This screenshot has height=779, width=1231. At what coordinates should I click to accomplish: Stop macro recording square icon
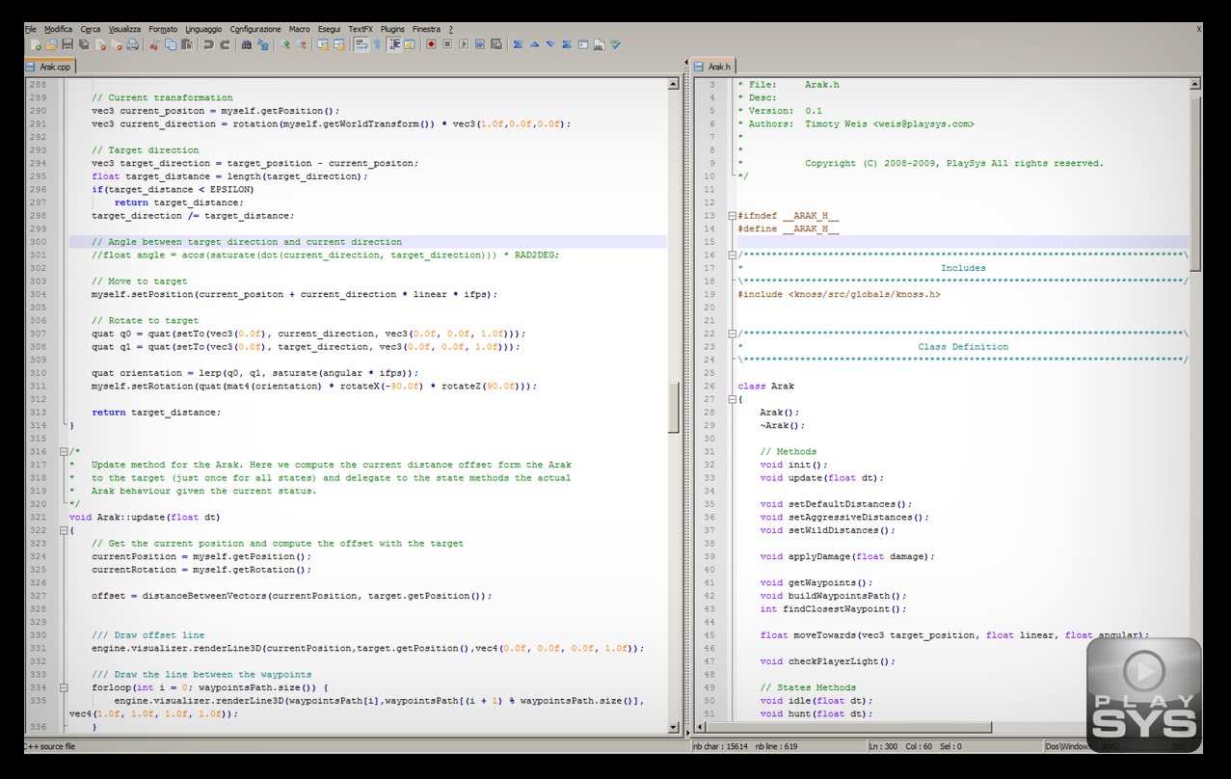pyautogui.click(x=447, y=44)
